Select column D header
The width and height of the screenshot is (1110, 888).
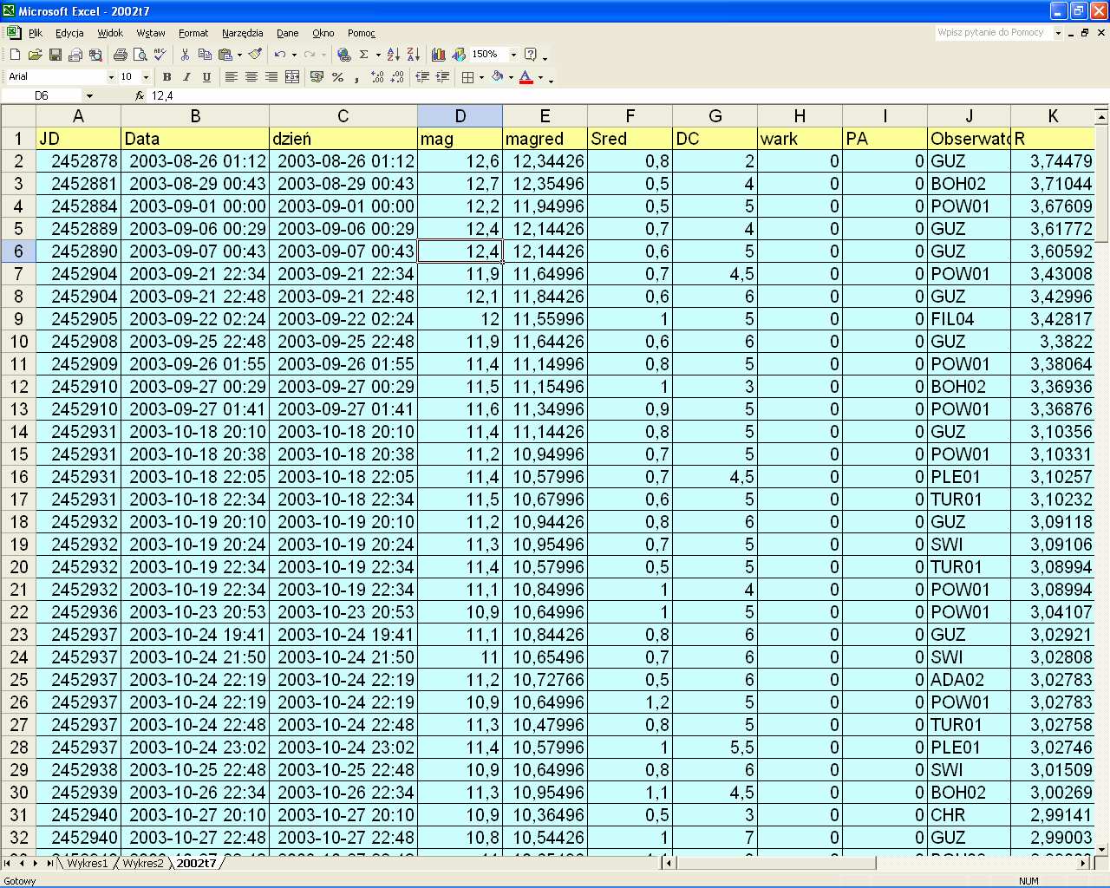pos(460,116)
